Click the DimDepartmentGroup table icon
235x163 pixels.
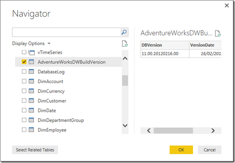32,120
